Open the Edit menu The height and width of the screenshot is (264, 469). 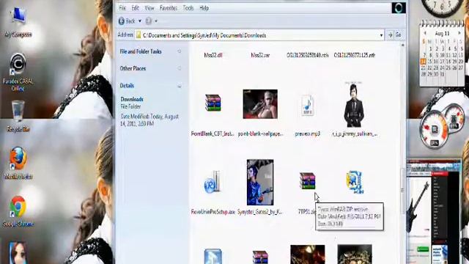coord(135,8)
